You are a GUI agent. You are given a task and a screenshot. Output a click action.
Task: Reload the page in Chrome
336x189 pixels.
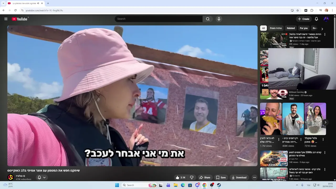point(15,10)
